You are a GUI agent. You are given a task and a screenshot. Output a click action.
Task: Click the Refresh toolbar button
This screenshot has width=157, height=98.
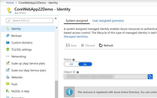pyautogui.click(x=106, y=46)
